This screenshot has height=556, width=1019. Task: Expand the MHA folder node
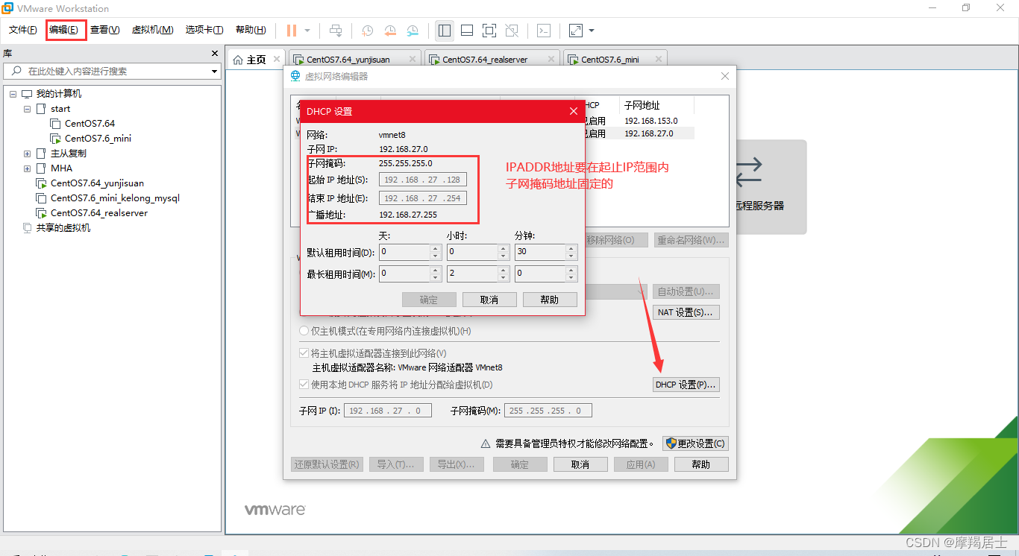point(27,168)
